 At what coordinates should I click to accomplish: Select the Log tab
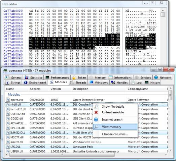click(x=136, y=83)
